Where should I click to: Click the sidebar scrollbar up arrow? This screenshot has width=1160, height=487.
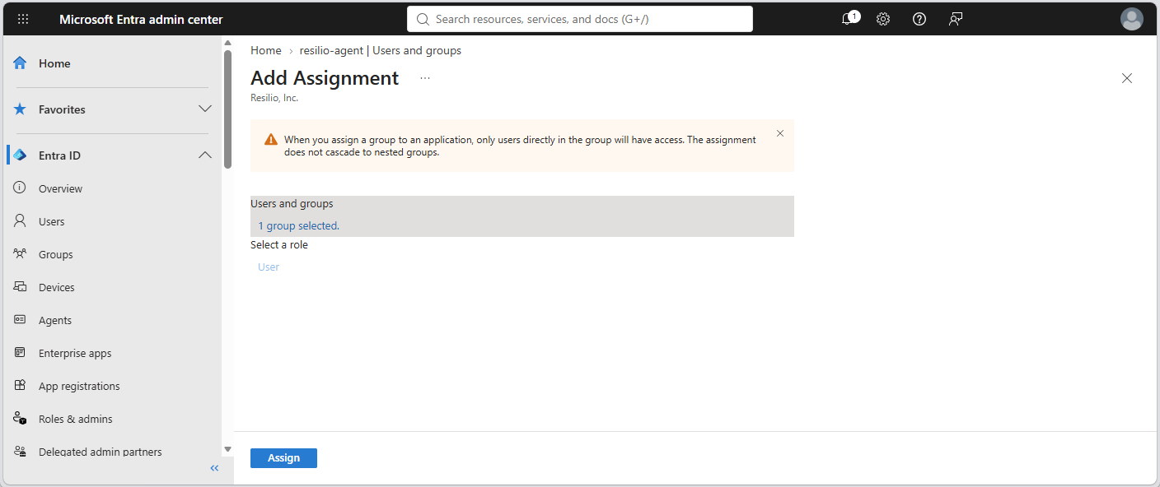[x=228, y=44]
